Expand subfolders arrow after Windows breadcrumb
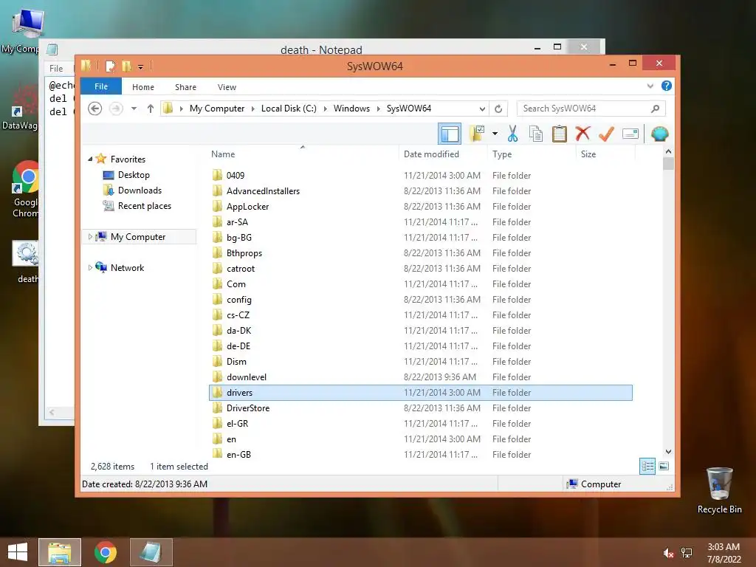Screen dimensions: 756x567 (378, 109)
